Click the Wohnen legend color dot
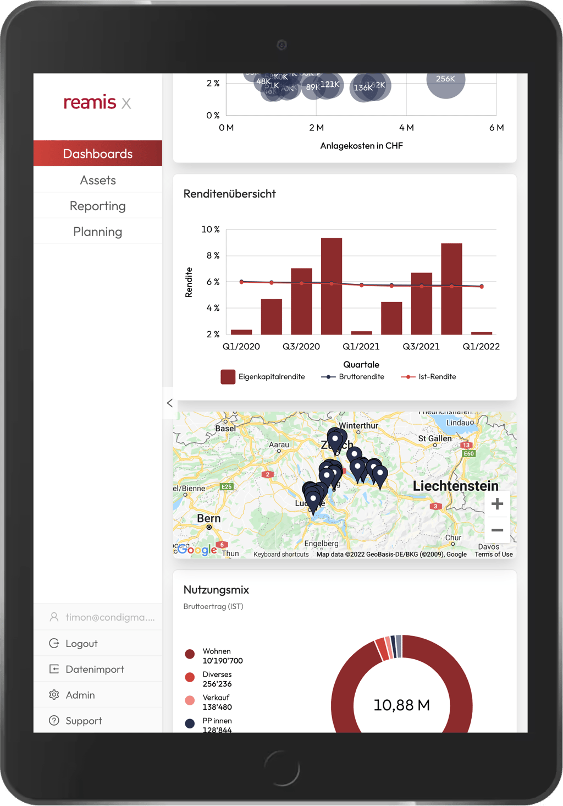This screenshot has height=806, width=563. 190,654
